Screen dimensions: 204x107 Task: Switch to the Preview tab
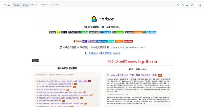click(7, 5)
